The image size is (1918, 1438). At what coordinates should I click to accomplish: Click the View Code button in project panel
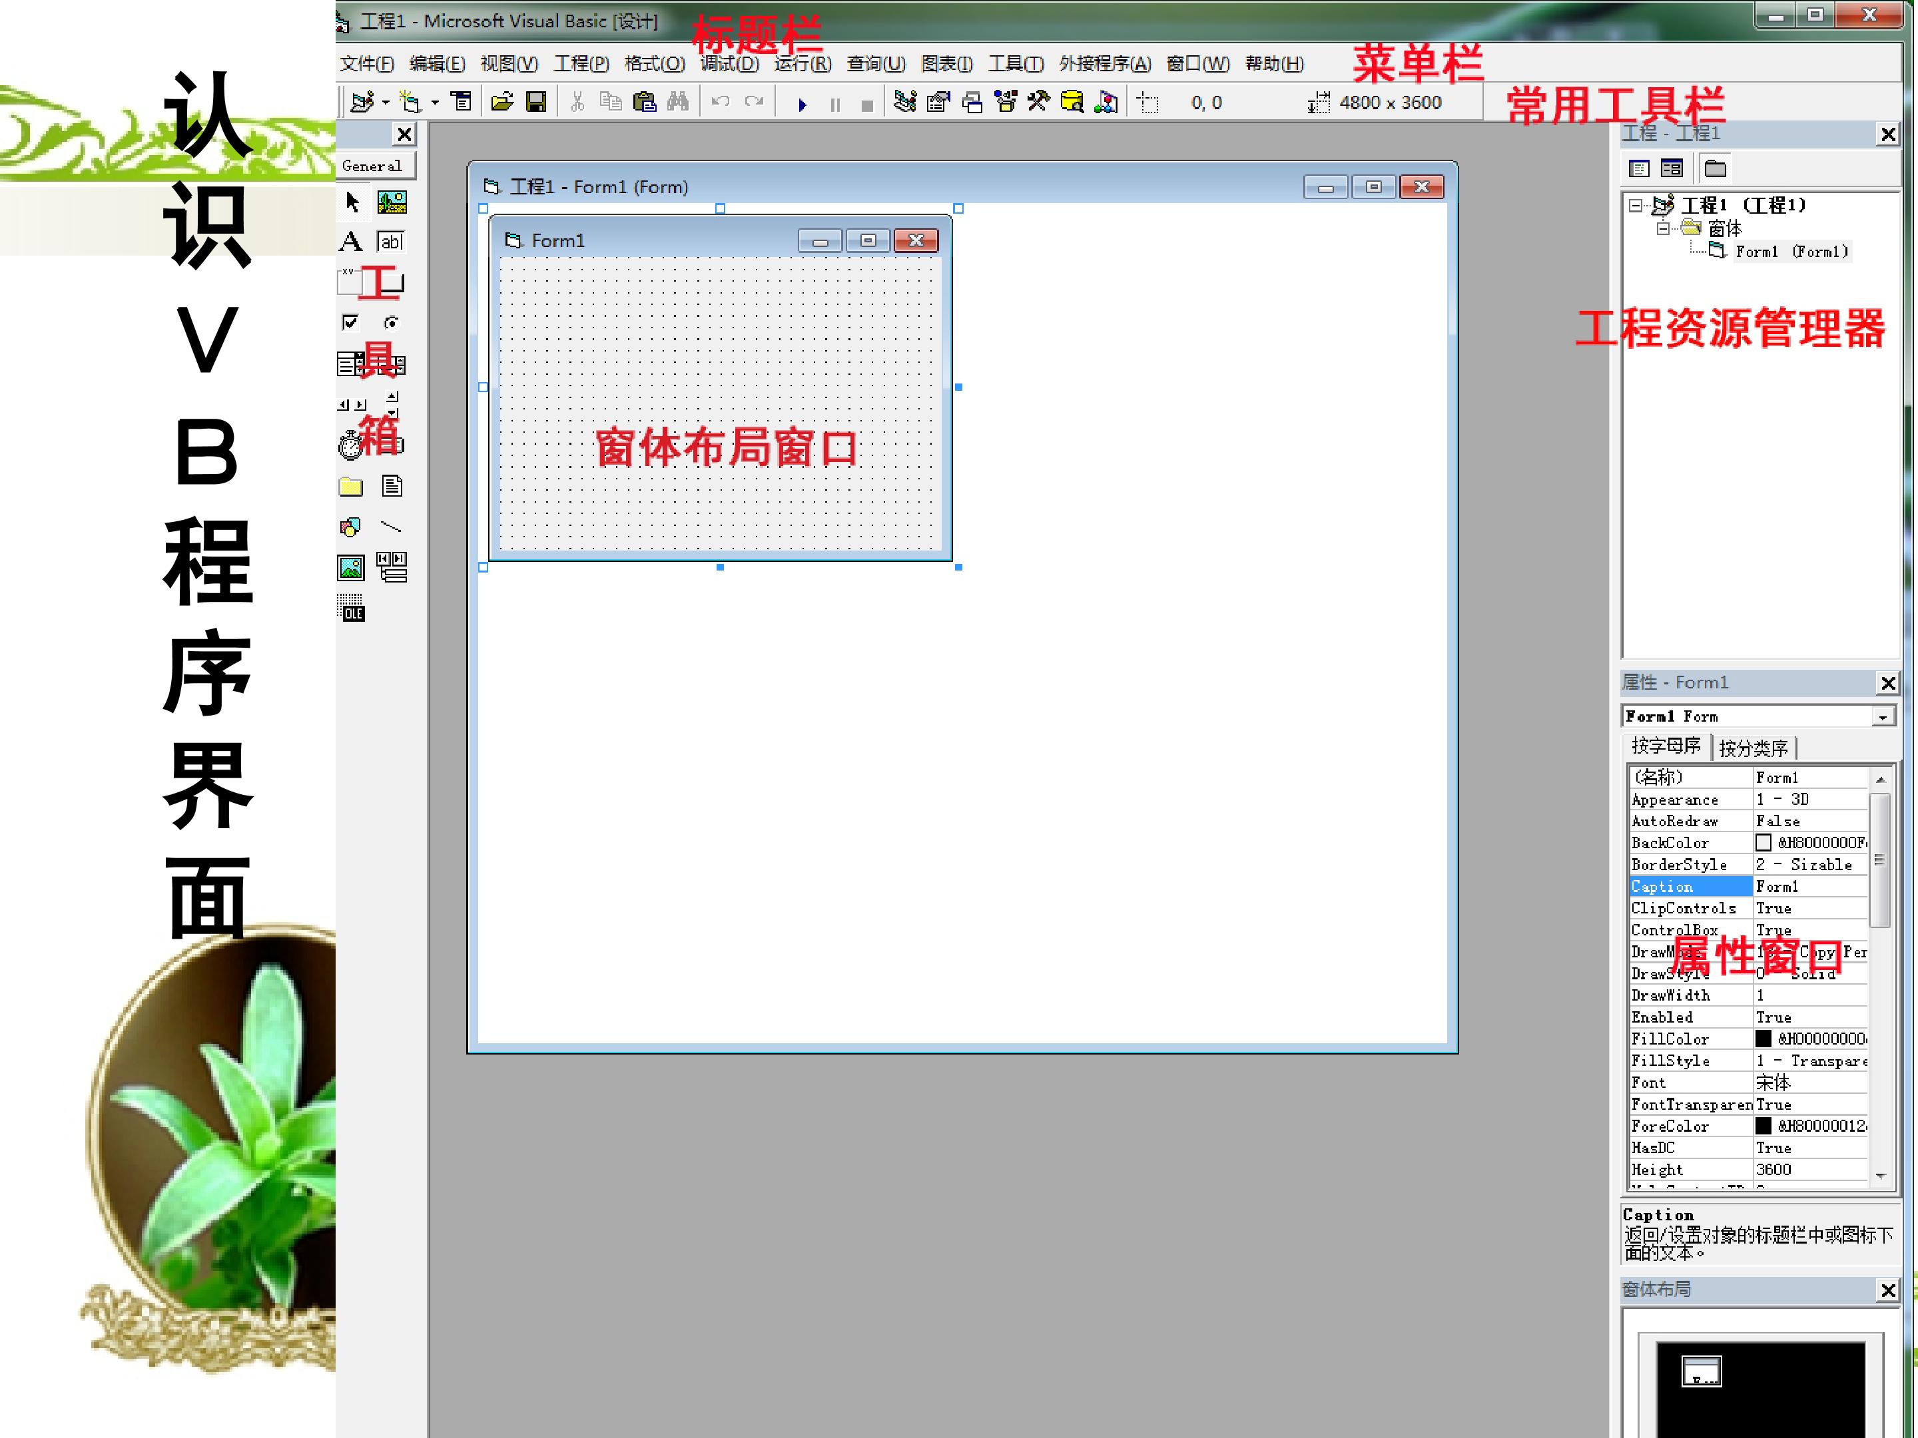click(1639, 169)
